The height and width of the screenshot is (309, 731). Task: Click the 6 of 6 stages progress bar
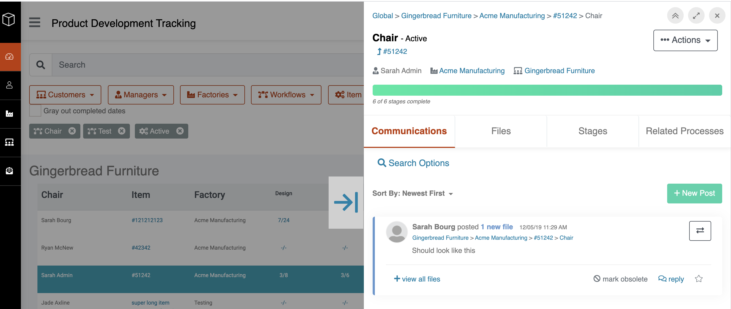point(547,90)
